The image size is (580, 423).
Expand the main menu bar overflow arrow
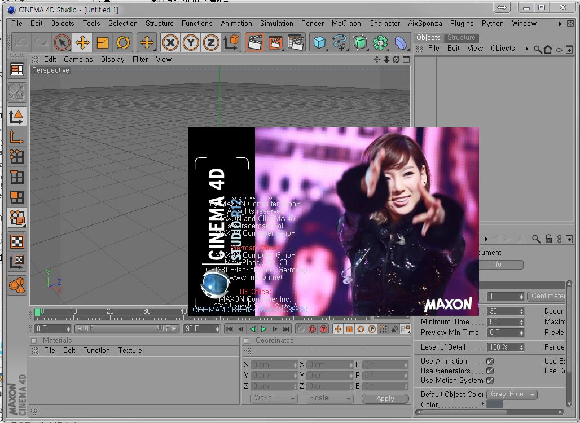click(560, 24)
